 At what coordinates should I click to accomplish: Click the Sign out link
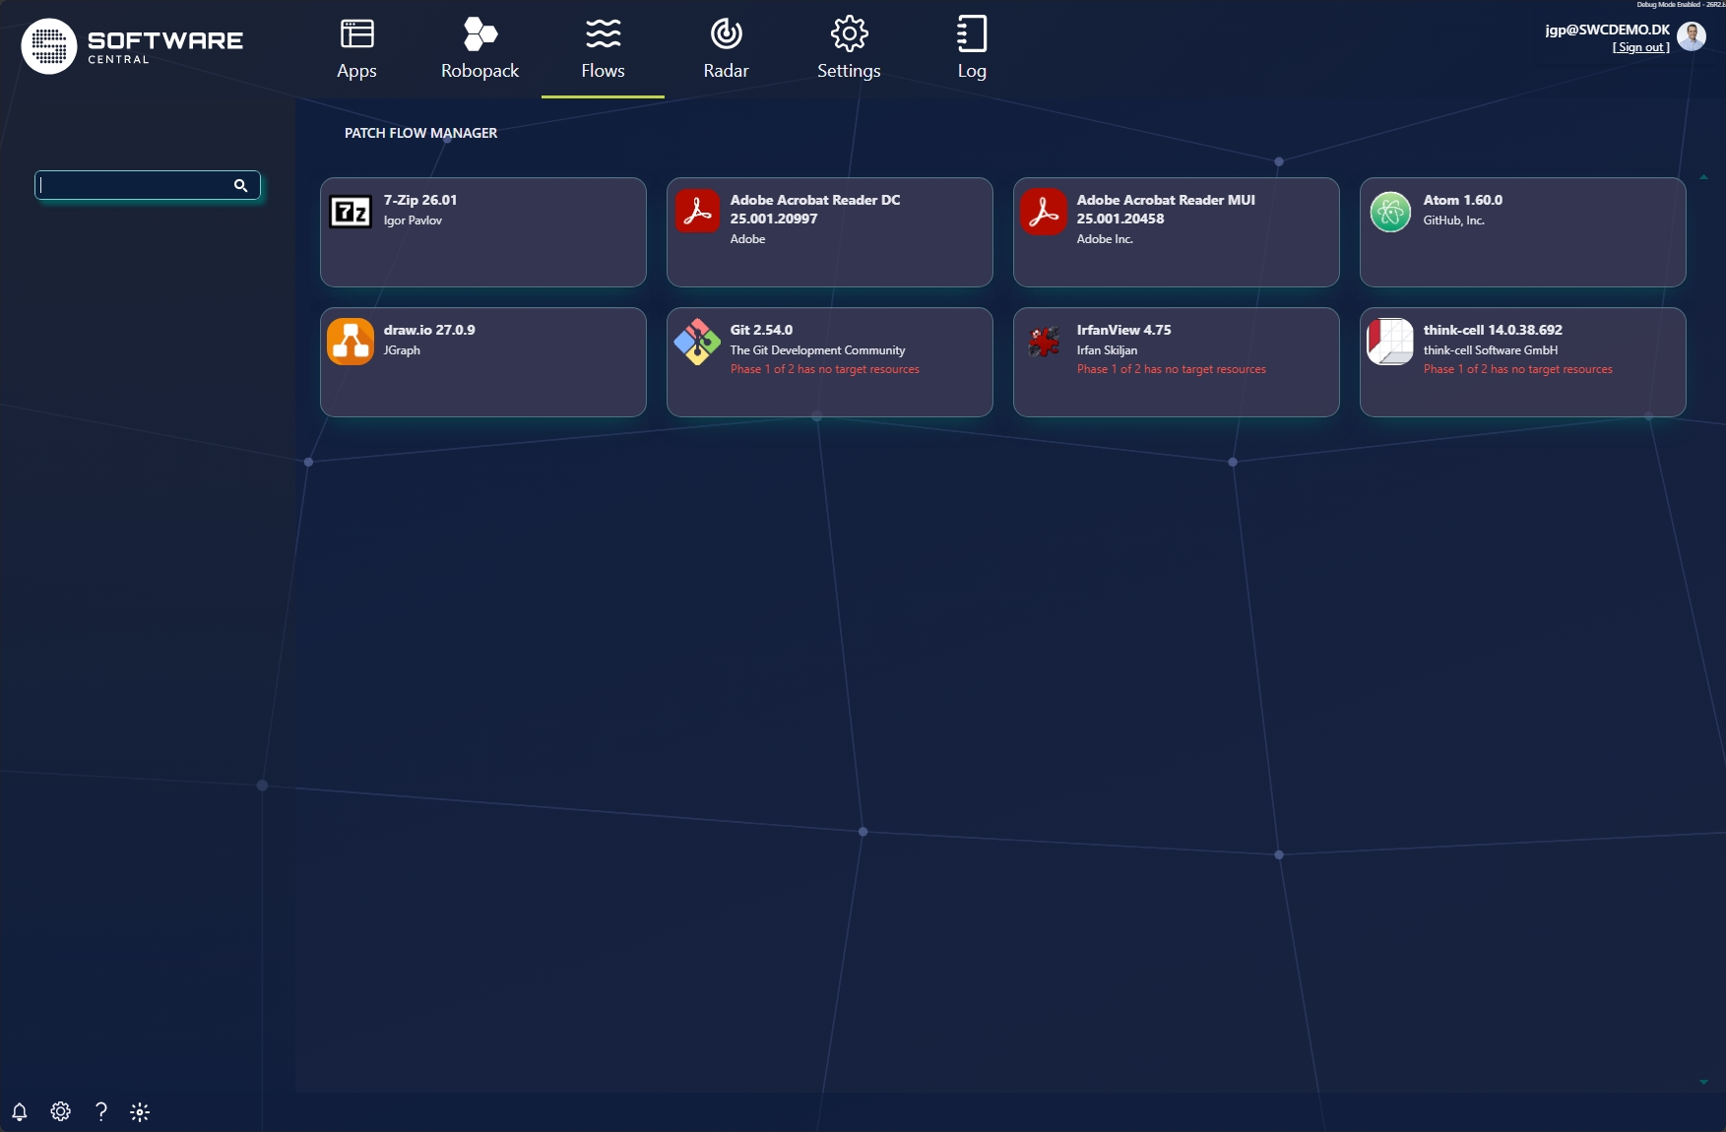click(x=1640, y=47)
